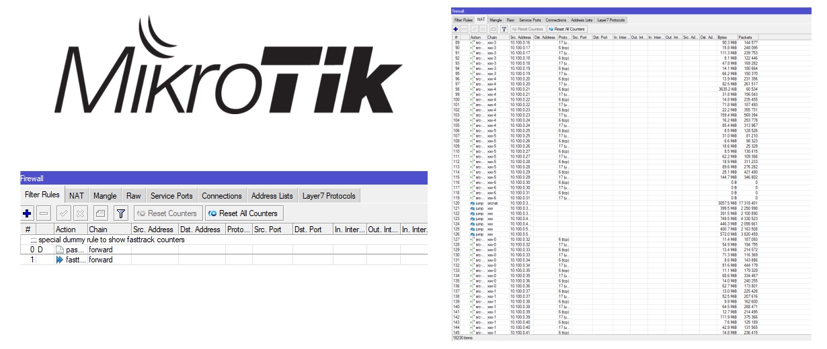Sort by the Packets column header
Screen dimensions: 827x349
[x=746, y=37]
